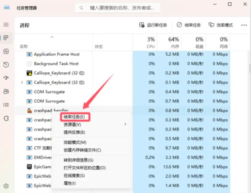The width and height of the screenshot is (251, 193).
Task: Open the hamburger navigation menu
Action: [x=6, y=24]
